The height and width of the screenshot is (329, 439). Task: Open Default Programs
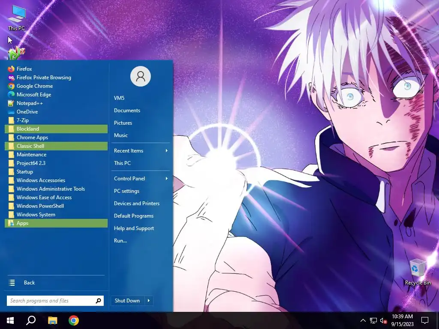pos(141,216)
